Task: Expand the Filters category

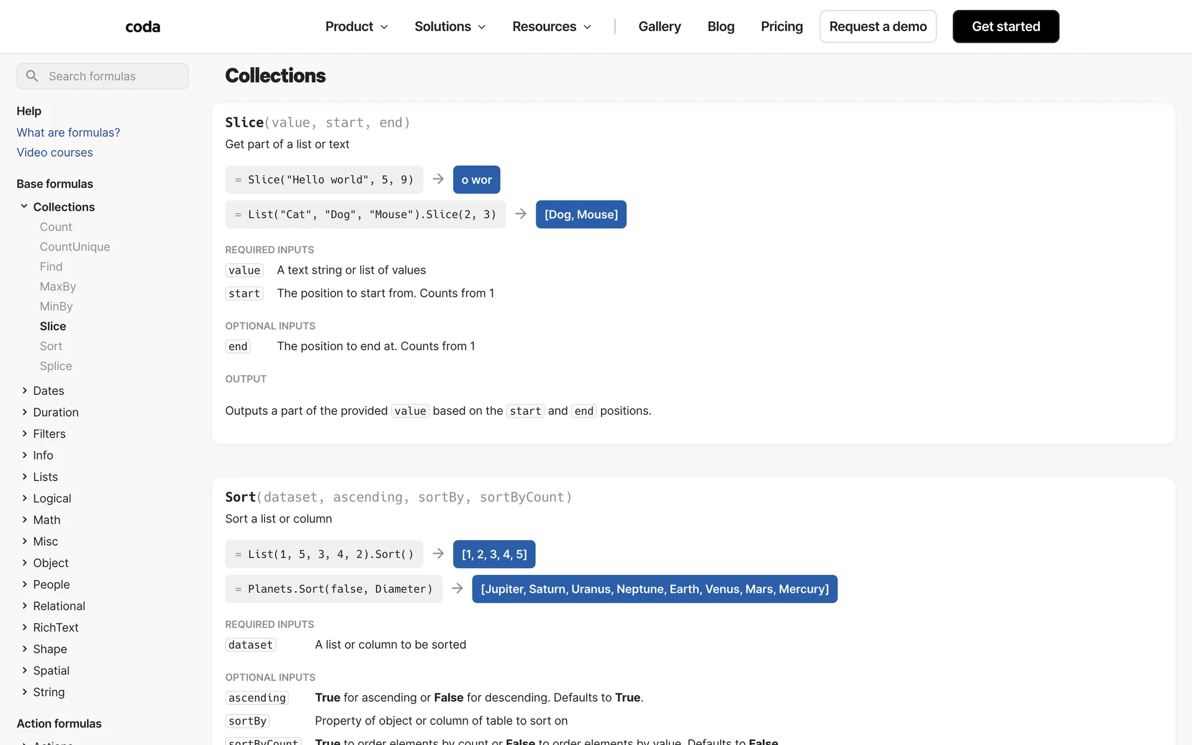Action: click(x=25, y=433)
